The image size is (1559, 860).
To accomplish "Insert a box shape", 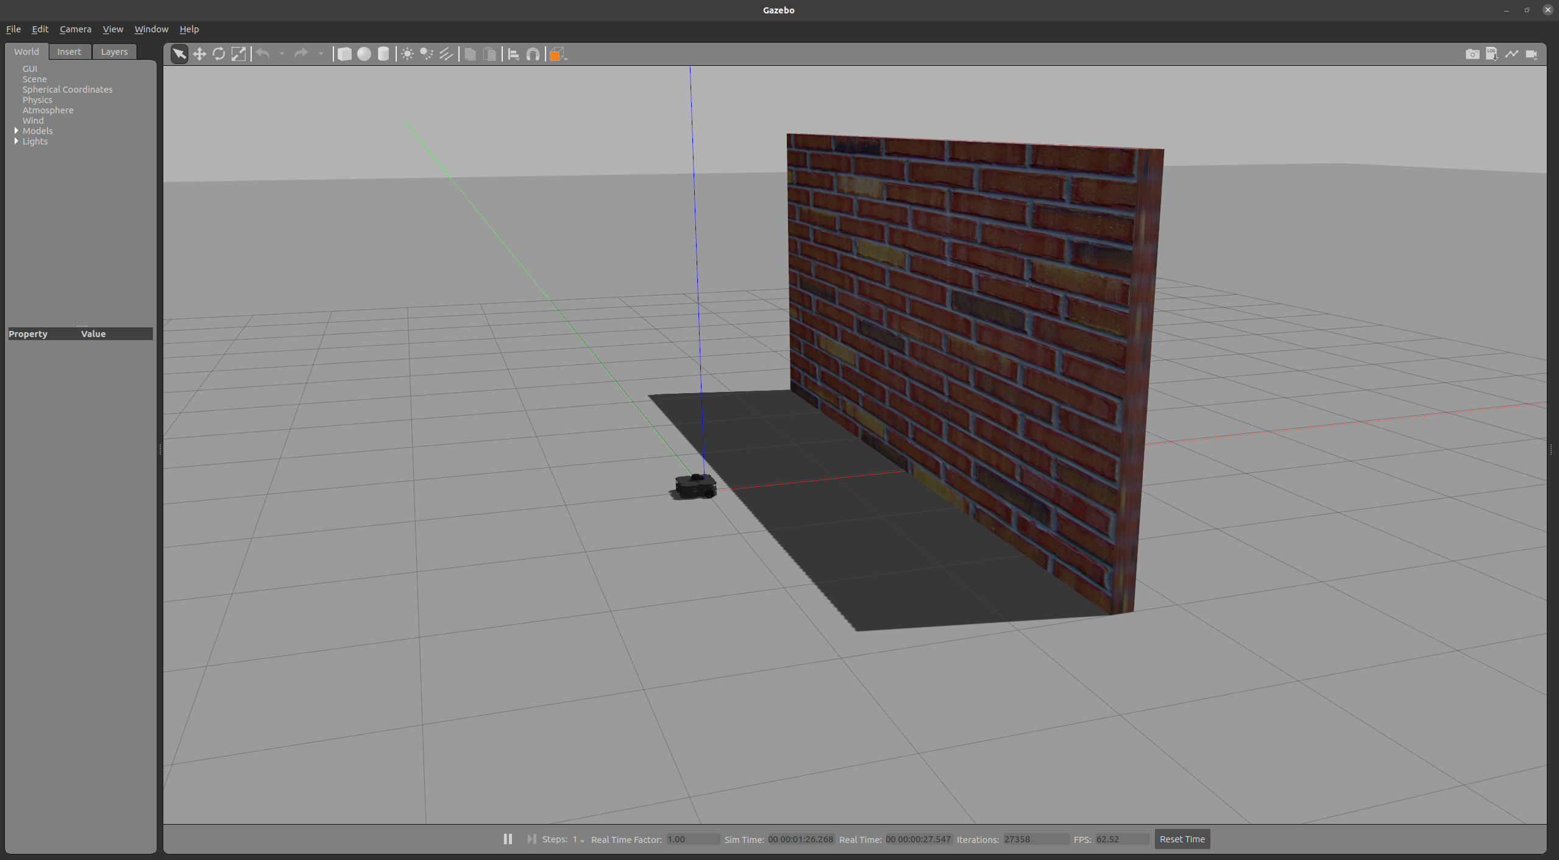I will pos(344,54).
